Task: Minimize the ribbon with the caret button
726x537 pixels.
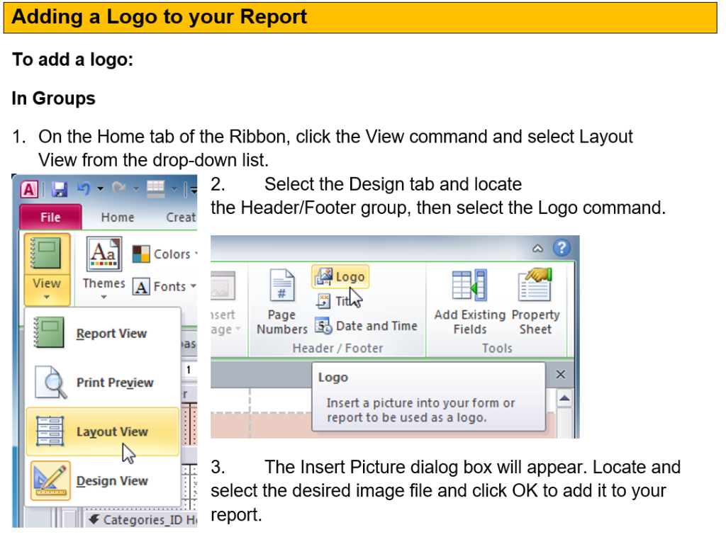Action: coord(538,249)
